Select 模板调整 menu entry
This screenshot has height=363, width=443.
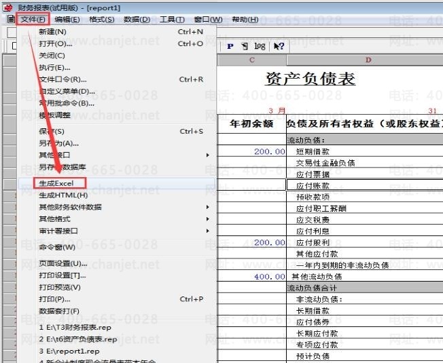(117, 115)
